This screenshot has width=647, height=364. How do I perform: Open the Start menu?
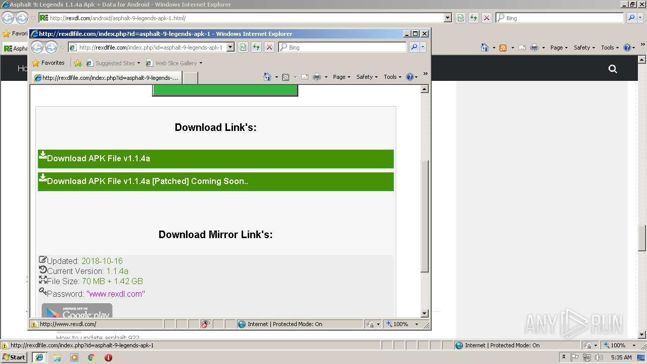[14, 357]
